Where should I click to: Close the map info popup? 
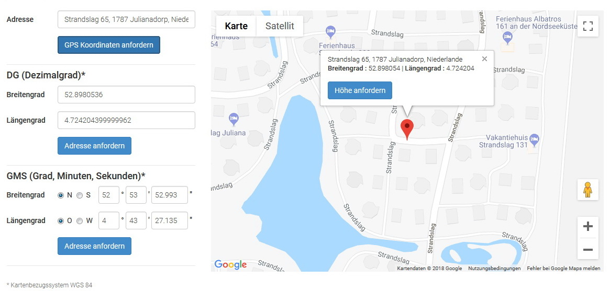point(484,59)
